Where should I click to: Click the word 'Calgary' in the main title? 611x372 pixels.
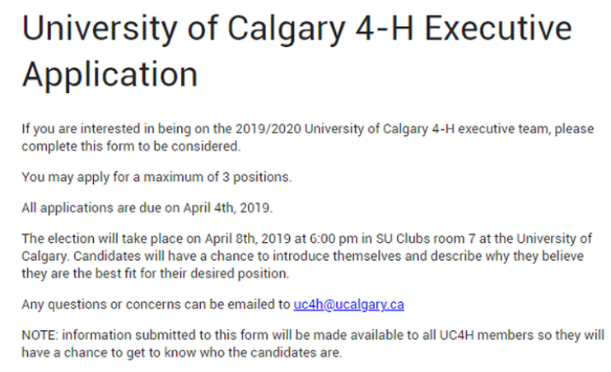pos(286,29)
